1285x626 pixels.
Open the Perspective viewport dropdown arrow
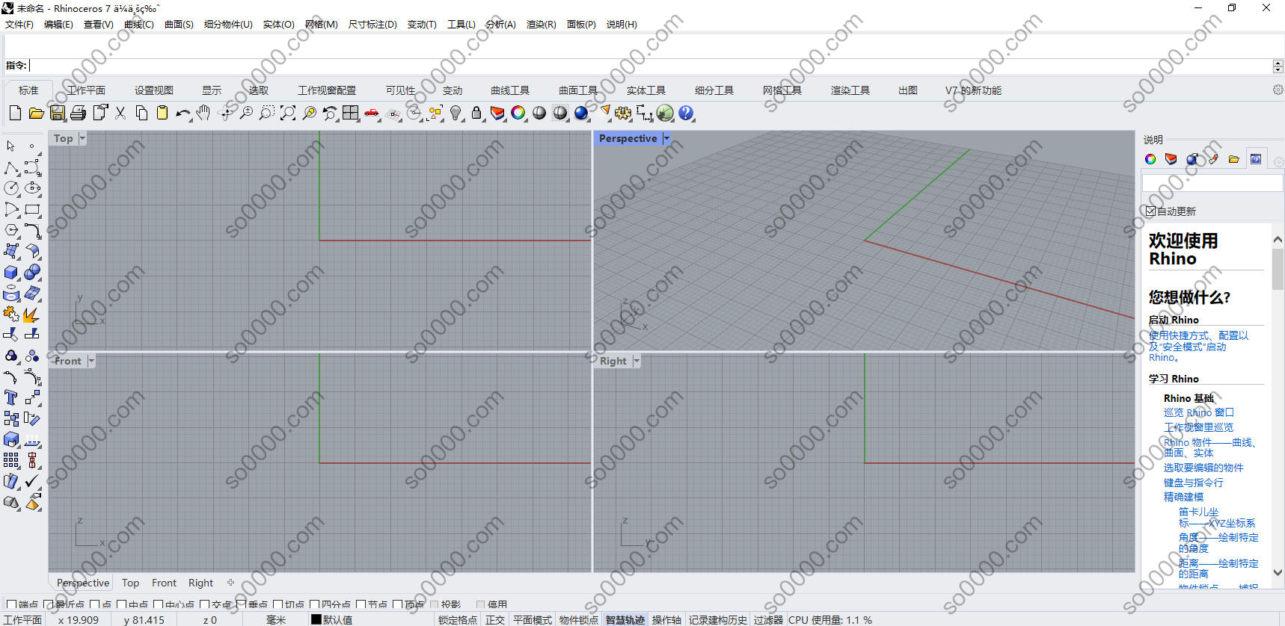coord(666,138)
